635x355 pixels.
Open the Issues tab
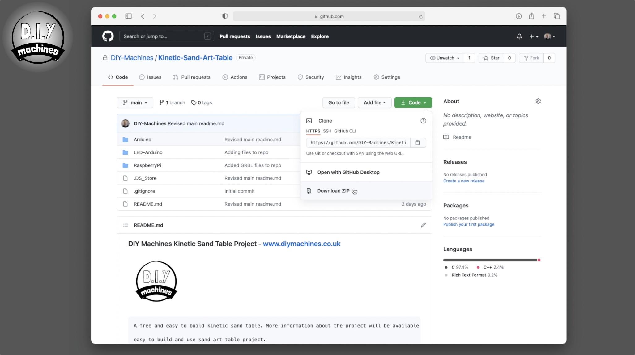pyautogui.click(x=154, y=77)
